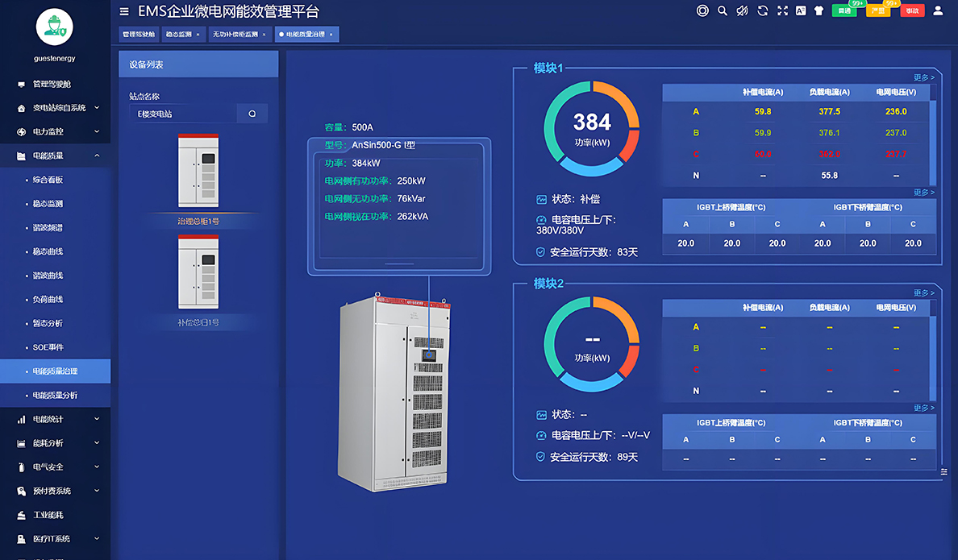Open the theme picker shirt icon
The width and height of the screenshot is (958, 560).
click(820, 10)
